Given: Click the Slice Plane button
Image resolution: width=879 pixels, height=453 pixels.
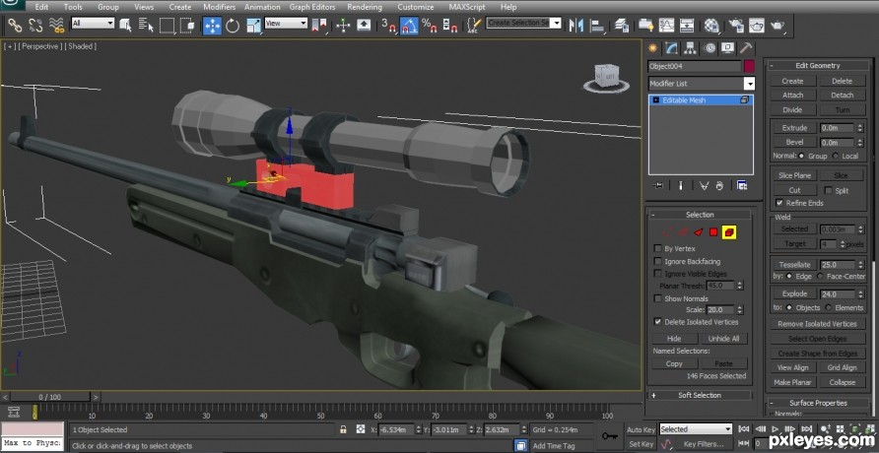Looking at the screenshot, I should pyautogui.click(x=794, y=175).
